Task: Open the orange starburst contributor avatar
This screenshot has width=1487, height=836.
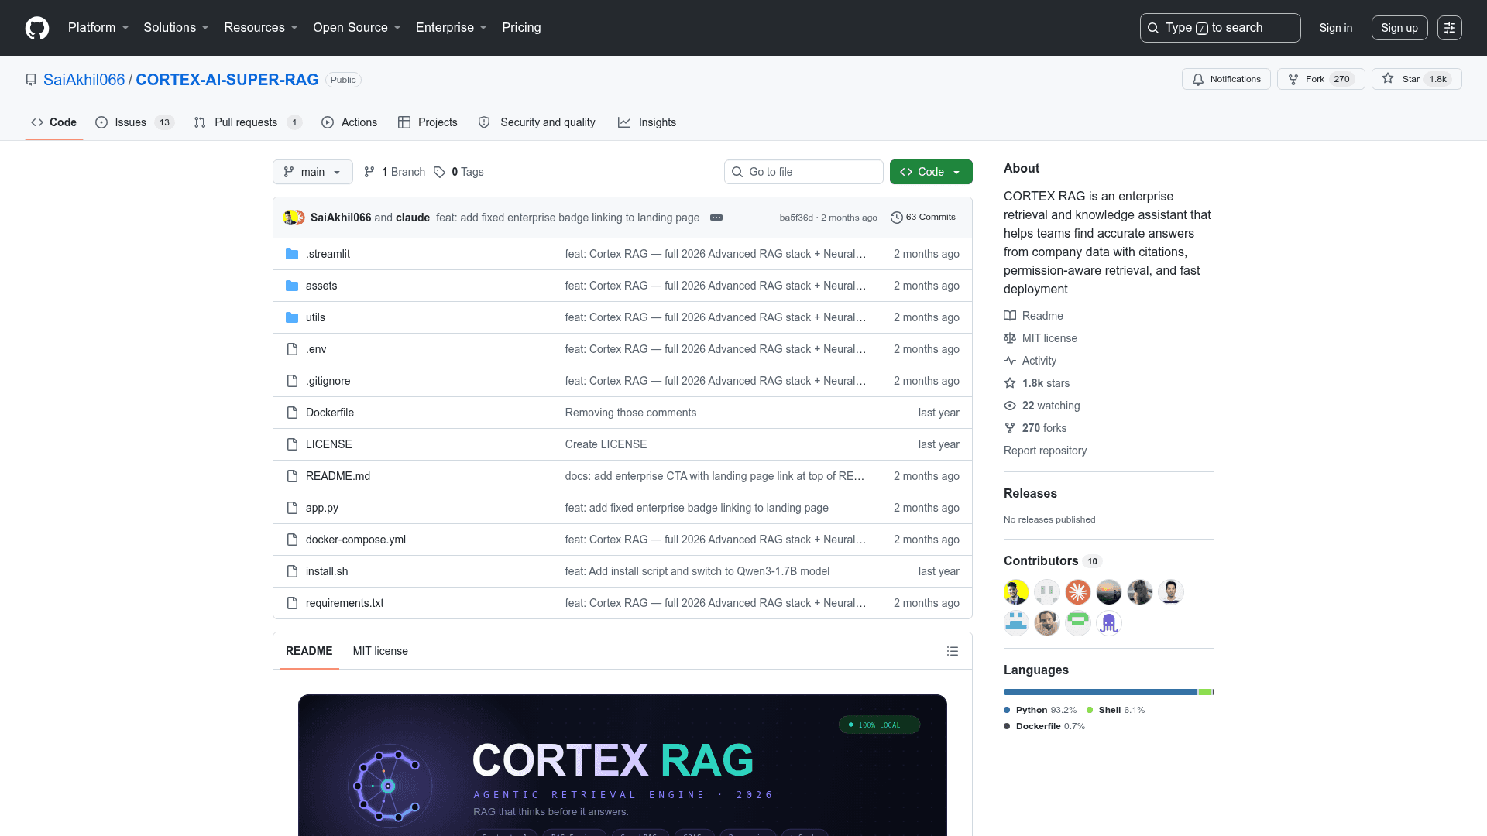Action: (x=1078, y=592)
